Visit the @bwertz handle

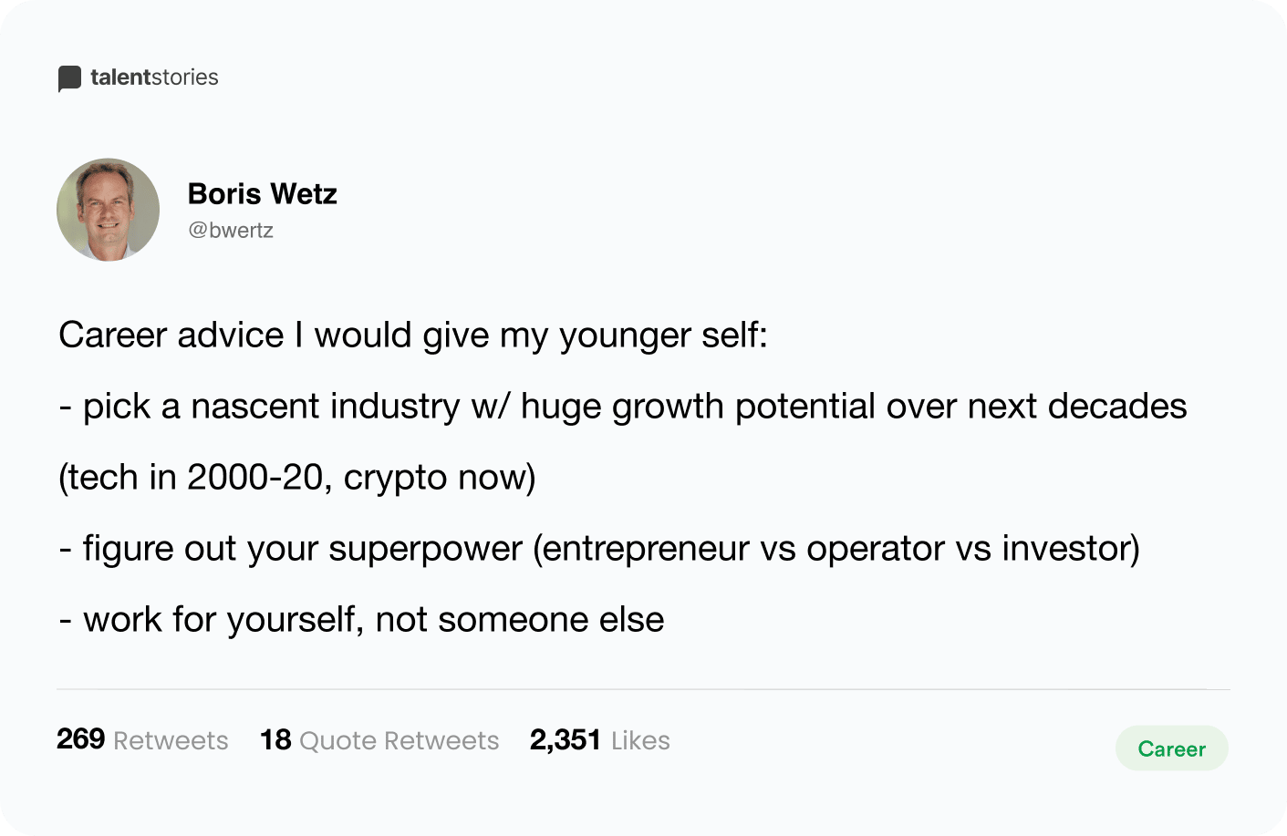pyautogui.click(x=231, y=231)
